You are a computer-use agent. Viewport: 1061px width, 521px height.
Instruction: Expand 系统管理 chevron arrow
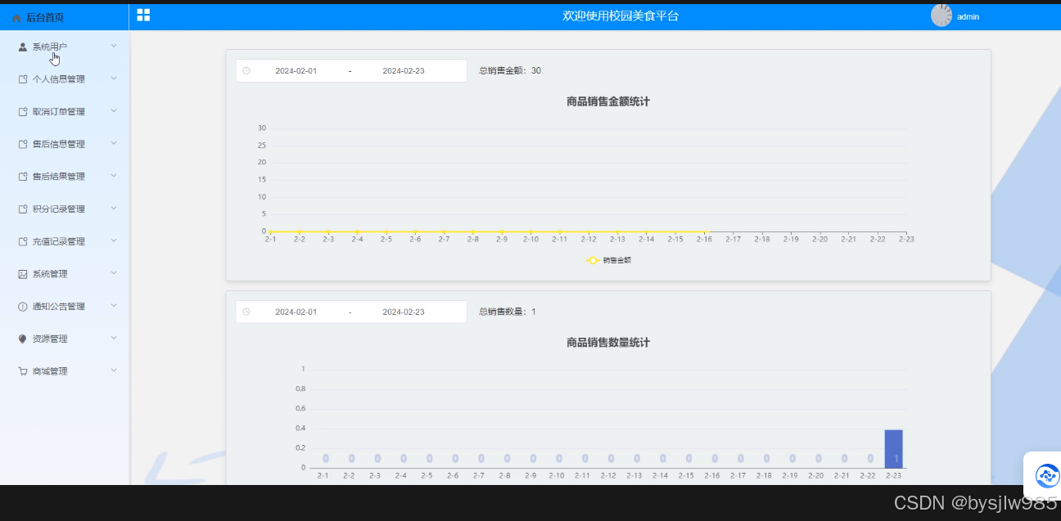(x=114, y=273)
